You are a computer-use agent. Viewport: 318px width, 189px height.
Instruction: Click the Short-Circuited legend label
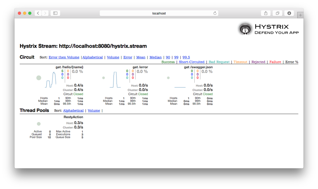(x=192, y=62)
